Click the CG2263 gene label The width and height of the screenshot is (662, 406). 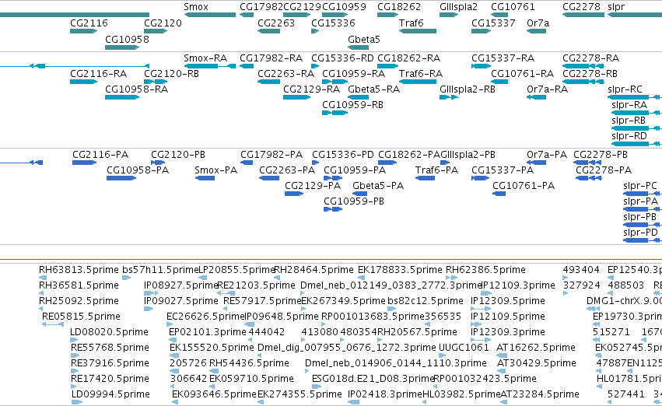click(x=276, y=23)
